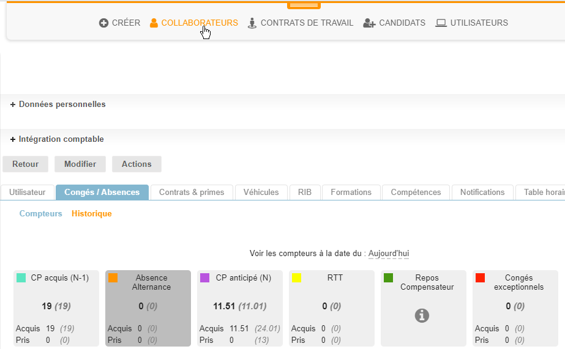Click the Contrats de travail icon

(252, 23)
